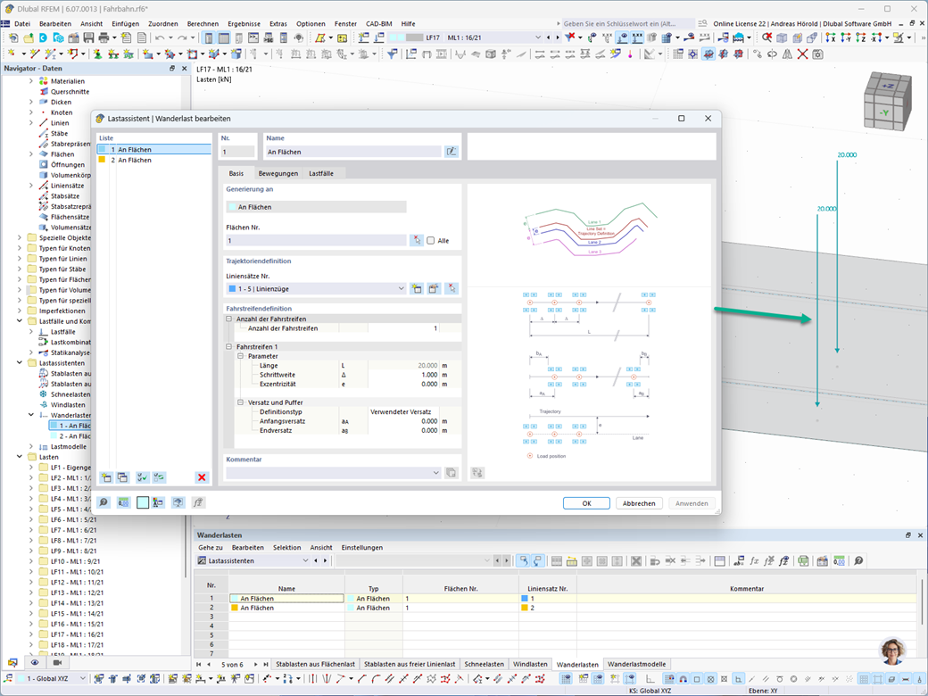Open the Selektion menu in the Wanderlasten panel
The image size is (928, 696).
click(286, 548)
